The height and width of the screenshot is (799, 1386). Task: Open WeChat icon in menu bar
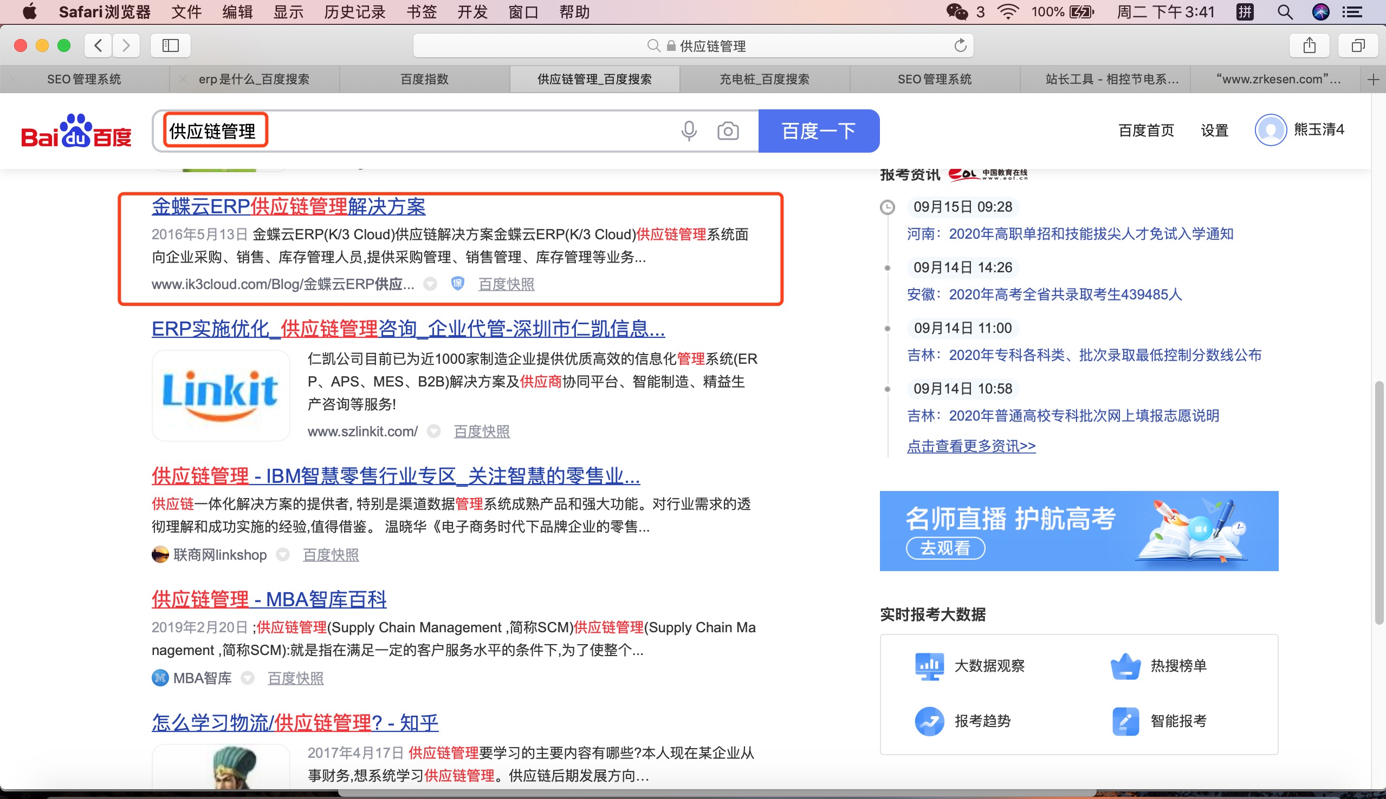956,12
